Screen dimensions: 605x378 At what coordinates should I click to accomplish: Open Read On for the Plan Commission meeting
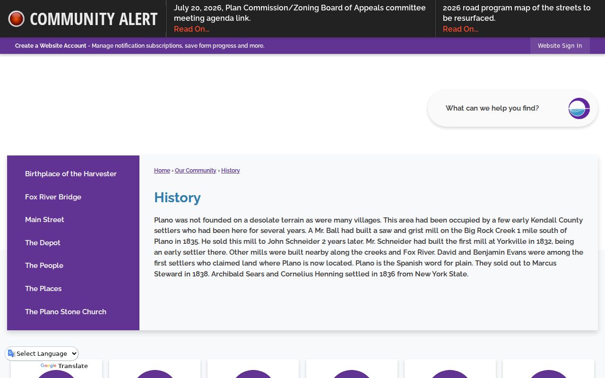191,29
